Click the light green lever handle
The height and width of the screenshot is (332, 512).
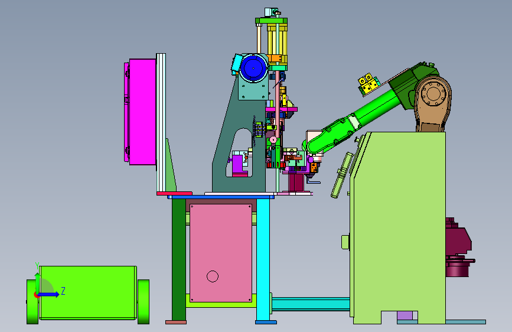pos(342,175)
